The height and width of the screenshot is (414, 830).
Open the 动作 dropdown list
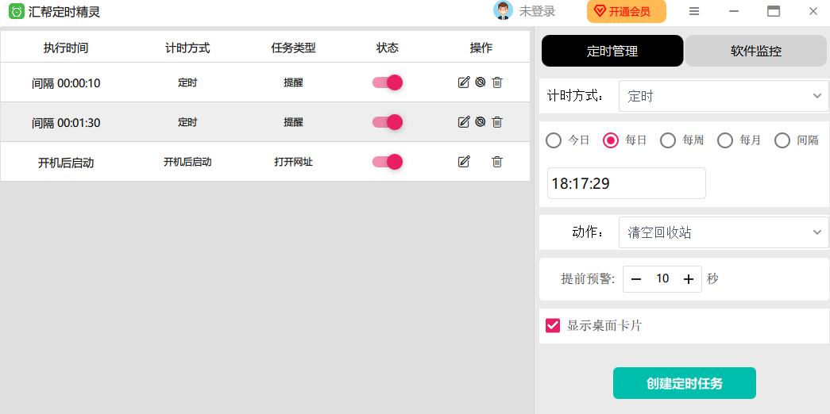[x=723, y=232]
